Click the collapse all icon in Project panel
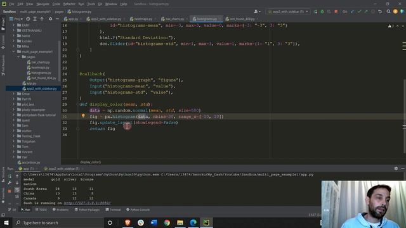Viewport: 406px width, 228px height. (x=42, y=19)
